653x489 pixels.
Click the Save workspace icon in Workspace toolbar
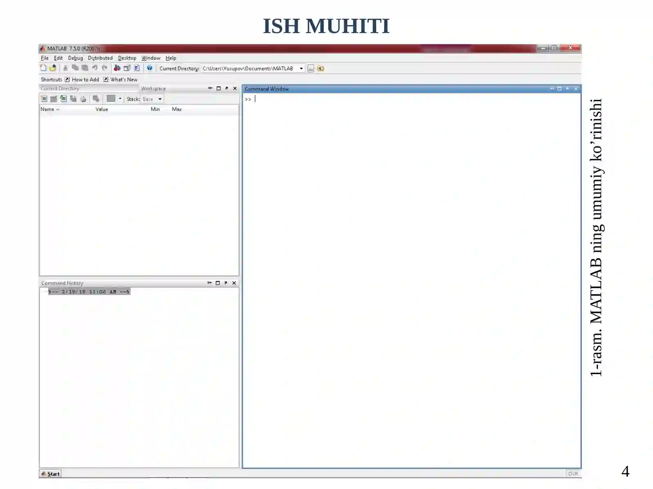(73, 99)
